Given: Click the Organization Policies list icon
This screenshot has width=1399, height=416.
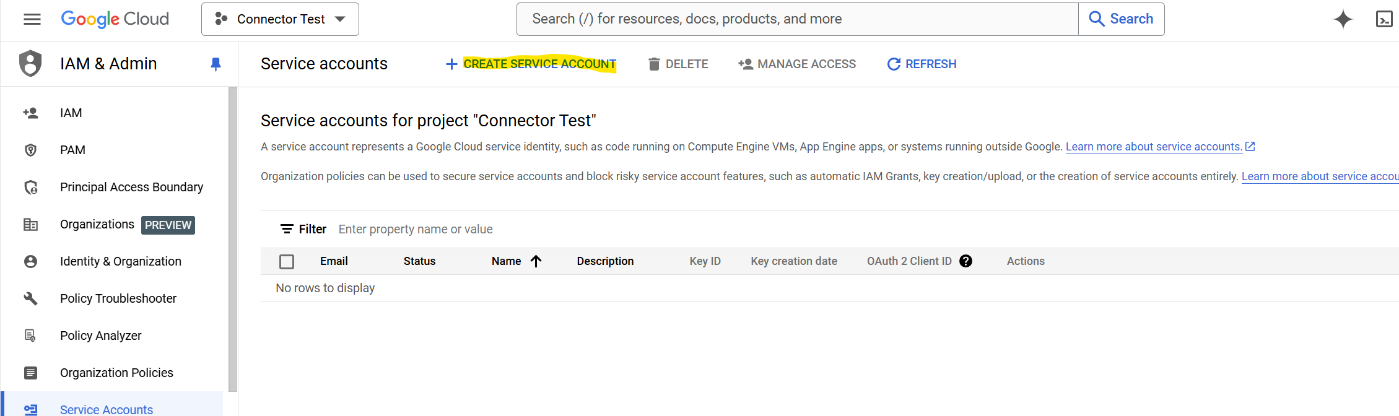Looking at the screenshot, I should pos(30,373).
